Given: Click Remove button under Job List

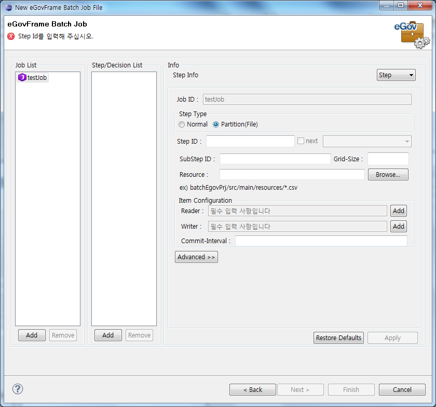Looking at the screenshot, I should coord(63,335).
